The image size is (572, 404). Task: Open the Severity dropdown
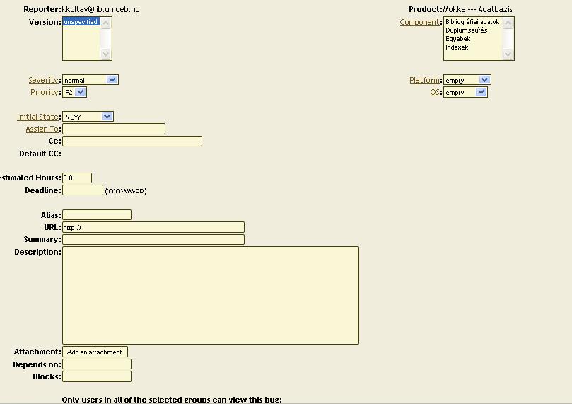90,80
